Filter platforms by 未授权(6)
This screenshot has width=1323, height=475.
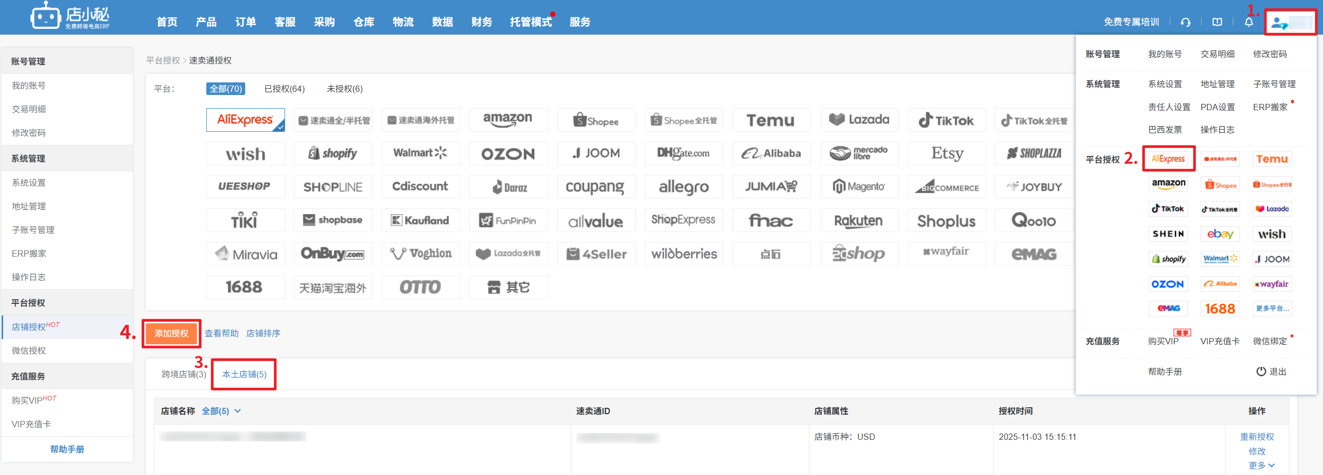pos(344,89)
